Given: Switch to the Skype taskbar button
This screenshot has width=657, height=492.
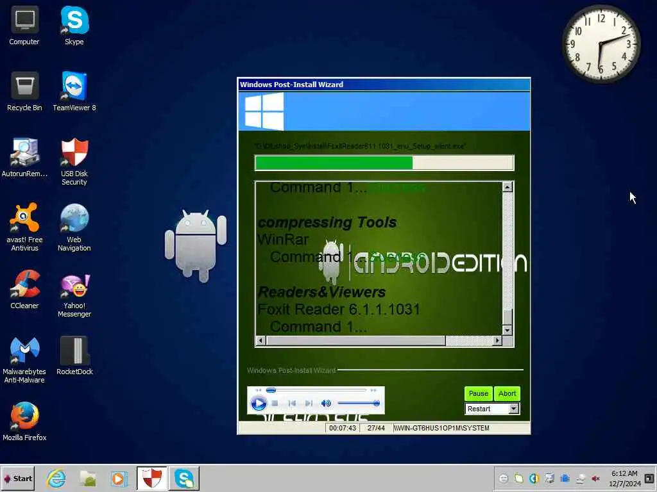Looking at the screenshot, I should 184,478.
